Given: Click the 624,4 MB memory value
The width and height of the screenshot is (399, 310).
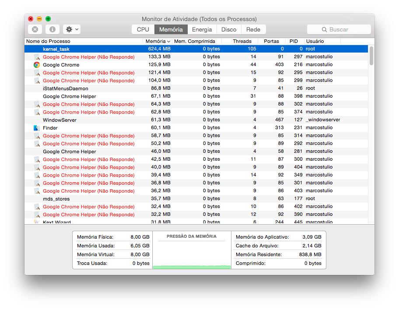Looking at the screenshot, I should (x=159, y=49).
